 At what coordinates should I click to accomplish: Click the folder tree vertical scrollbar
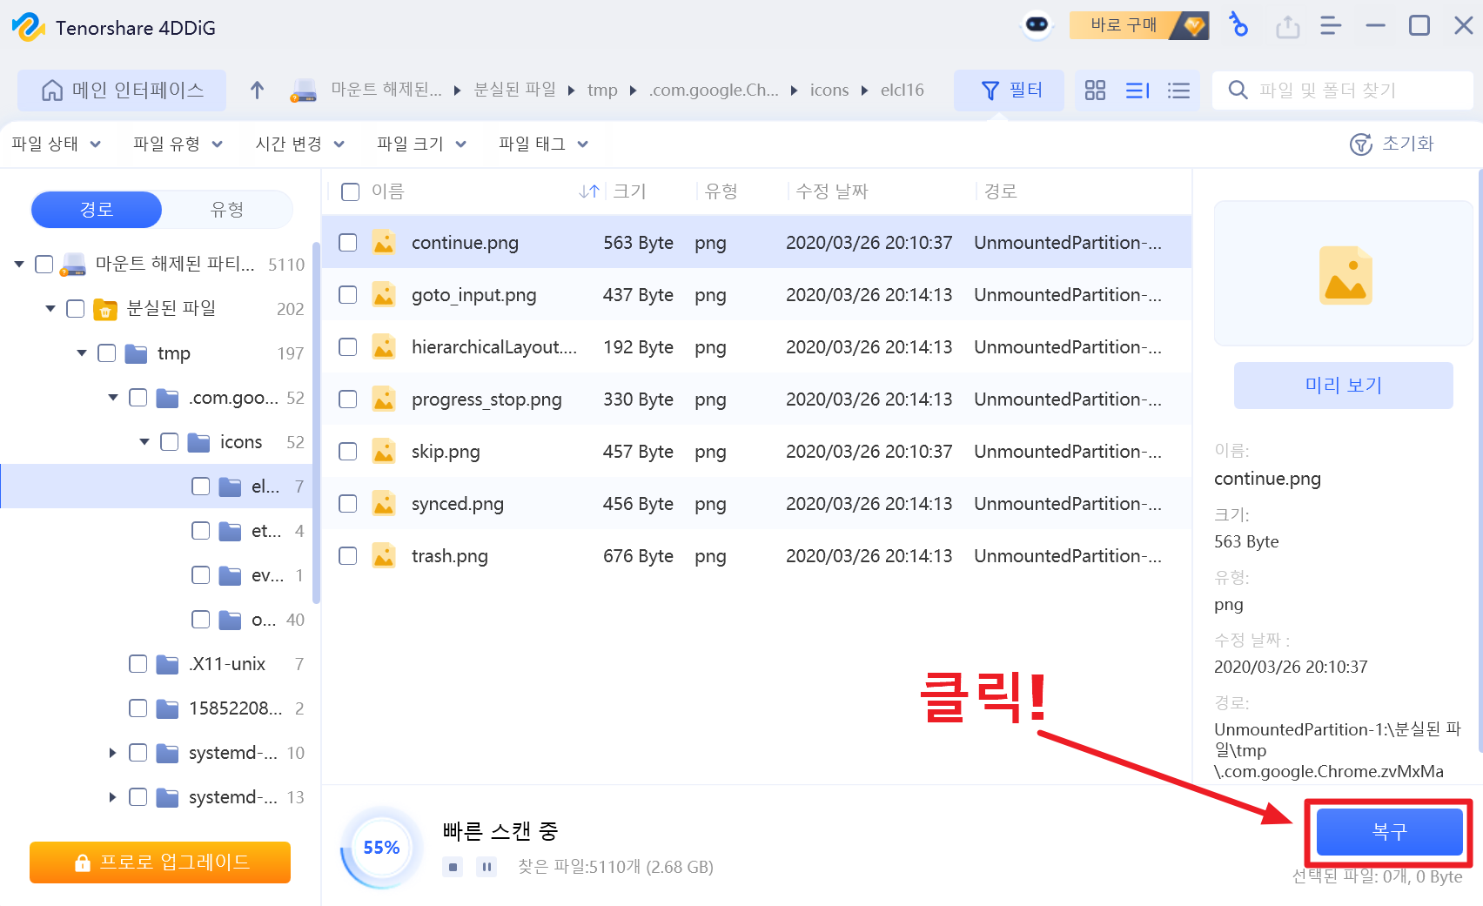coord(316,422)
